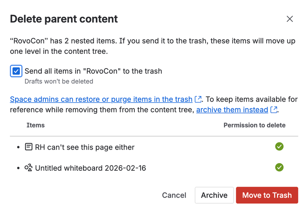Click the whiteboard icon beside "Untitled whiteboard 2026-02-16"
This screenshot has width=306, height=213.
click(x=28, y=168)
